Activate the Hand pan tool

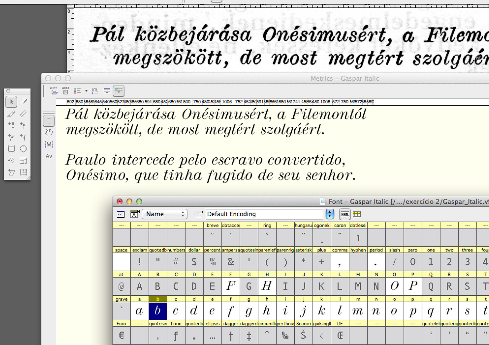tap(49, 132)
